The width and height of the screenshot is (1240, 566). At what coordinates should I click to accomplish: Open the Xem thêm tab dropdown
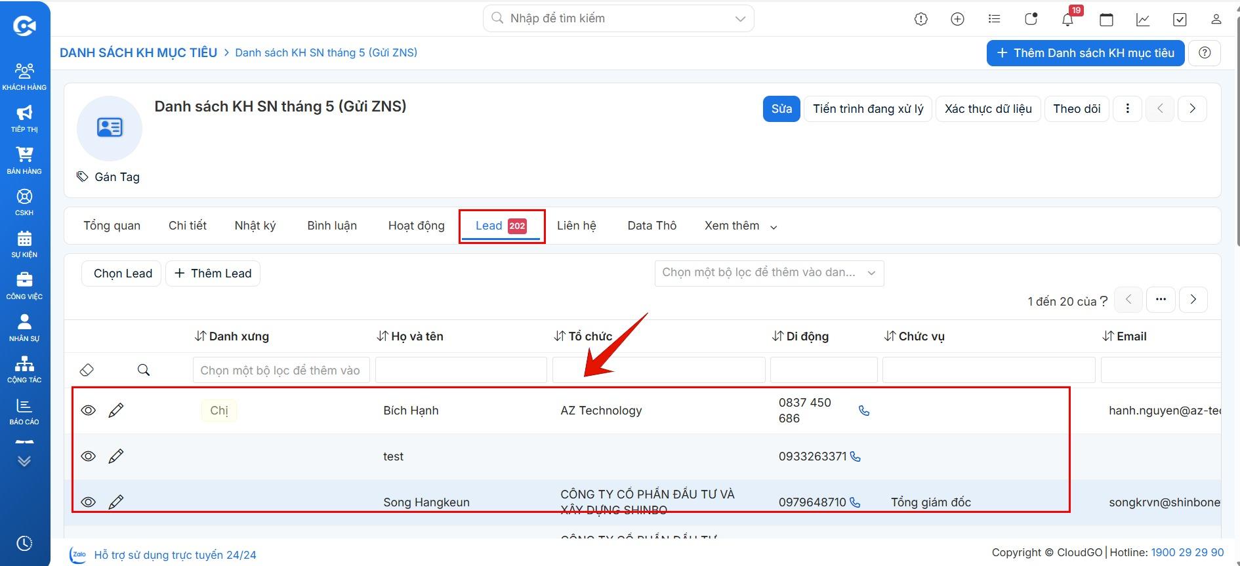[741, 226]
